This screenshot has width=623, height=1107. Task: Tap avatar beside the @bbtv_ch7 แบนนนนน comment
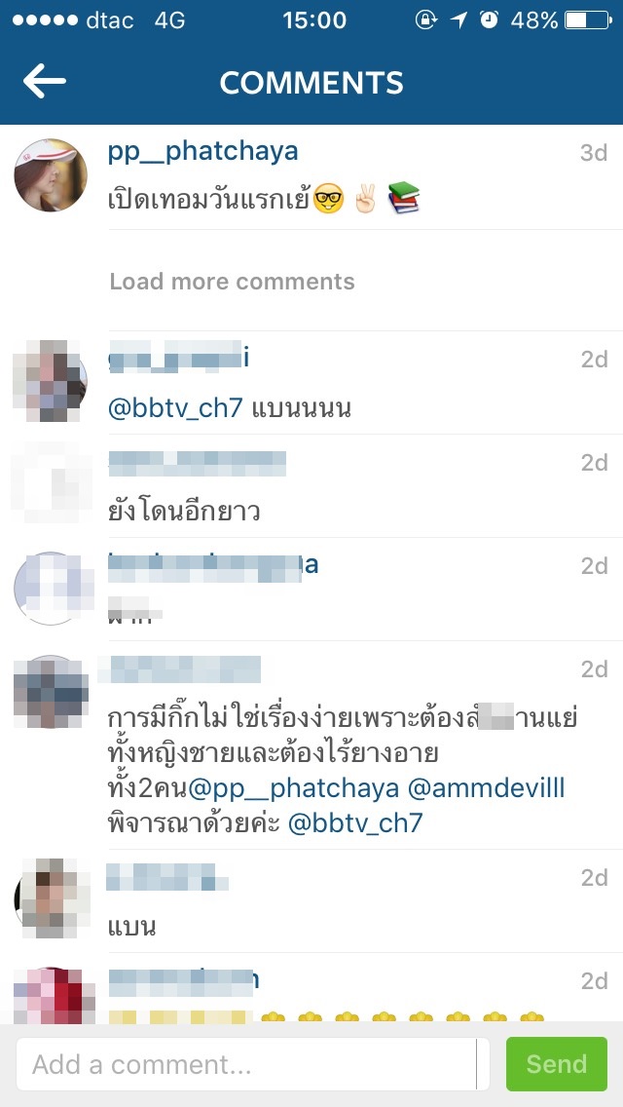click(x=51, y=381)
